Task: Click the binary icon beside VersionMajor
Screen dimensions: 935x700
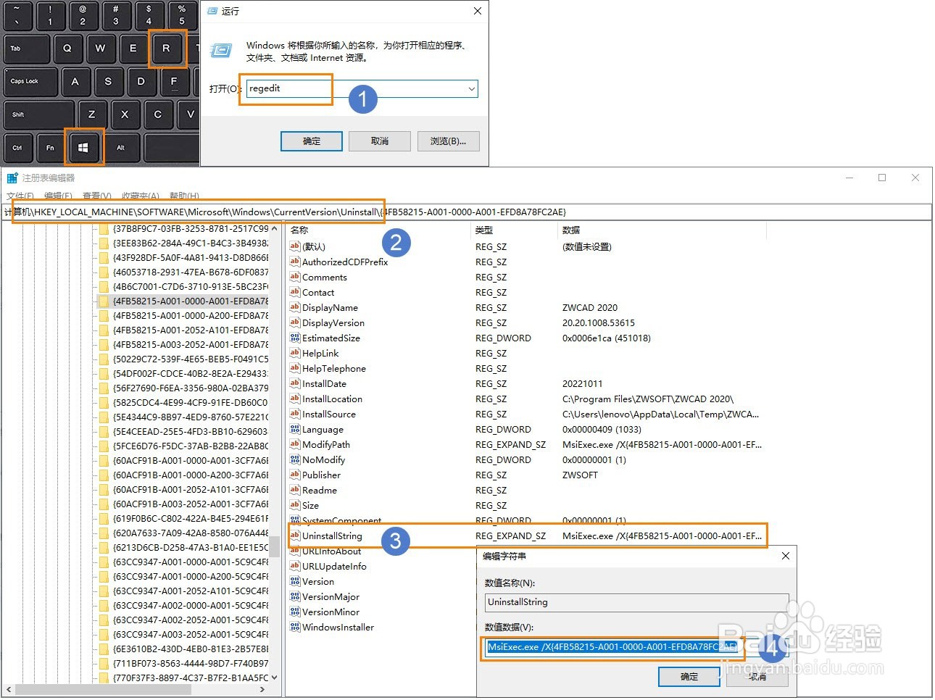Action: 294,596
